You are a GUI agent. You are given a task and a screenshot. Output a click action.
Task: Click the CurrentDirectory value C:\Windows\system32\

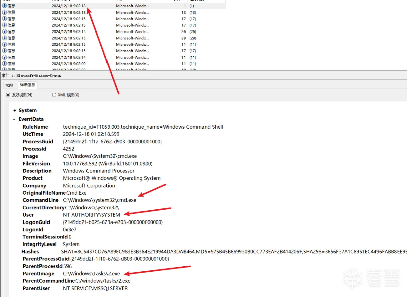tap(92, 208)
